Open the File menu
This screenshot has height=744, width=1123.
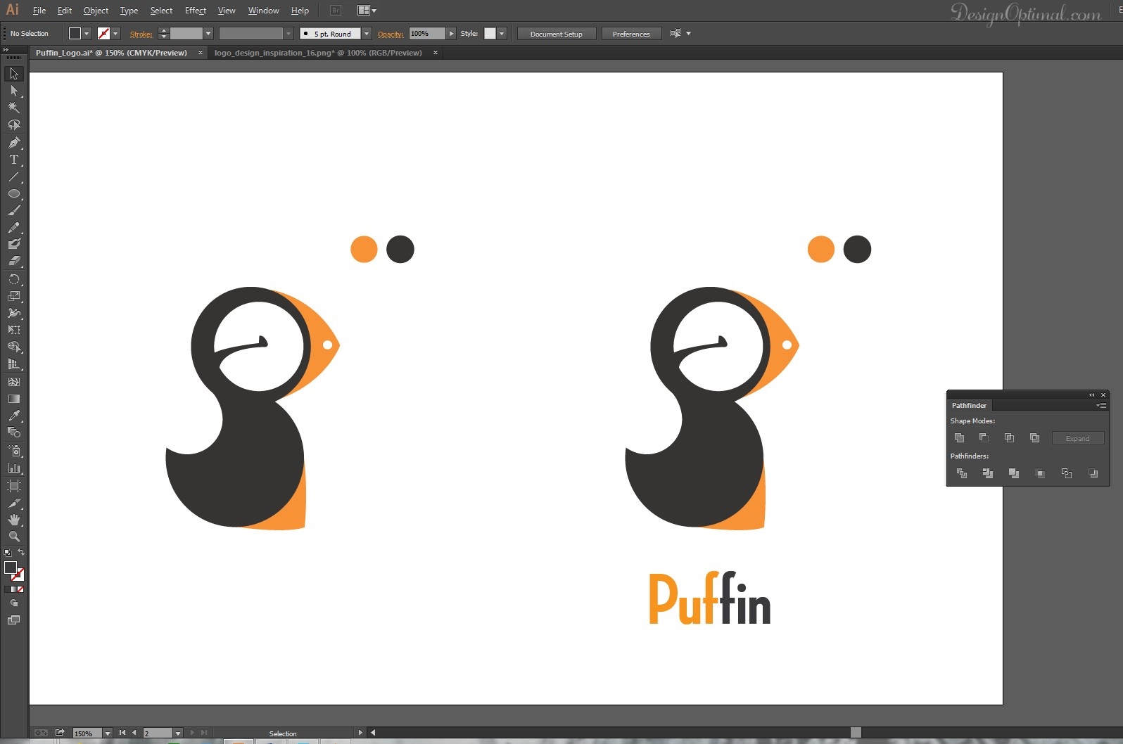coord(39,11)
